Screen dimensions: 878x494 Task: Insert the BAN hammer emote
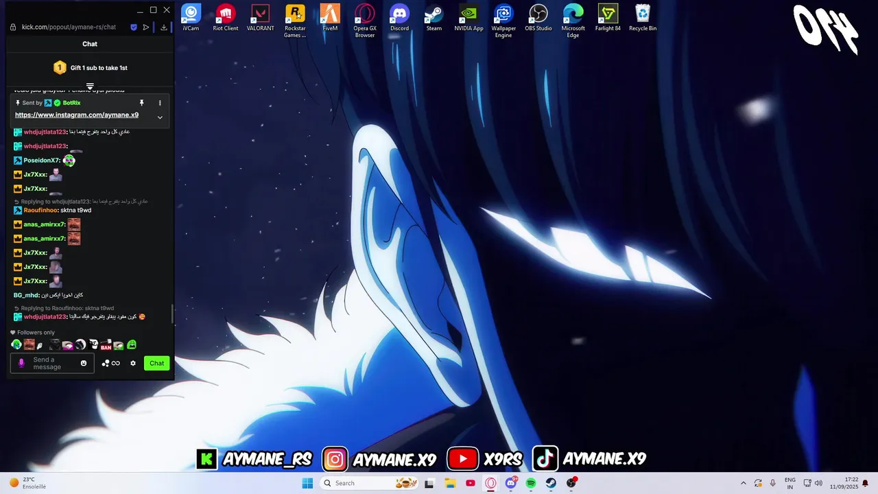[x=106, y=344]
